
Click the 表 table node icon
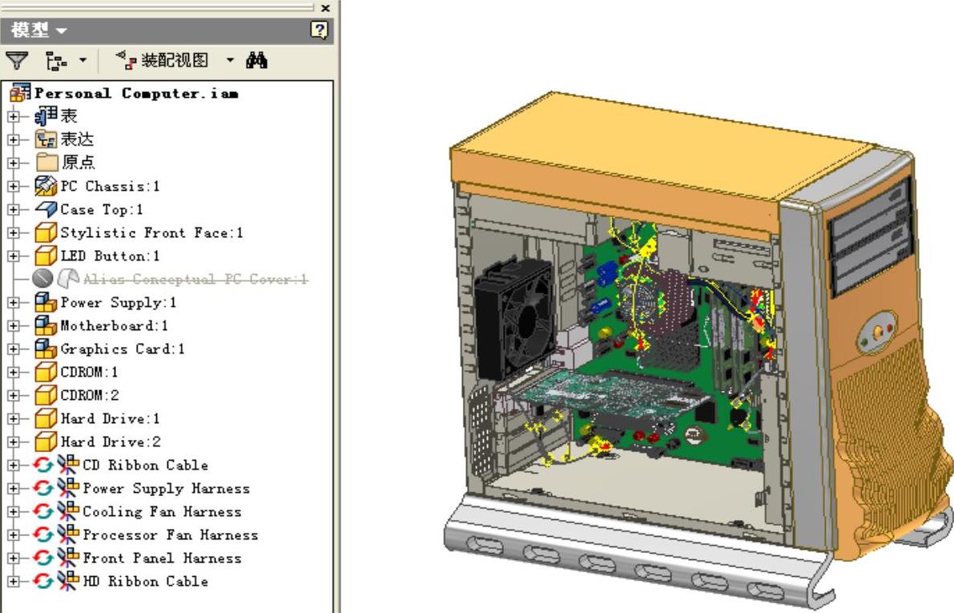pos(46,115)
